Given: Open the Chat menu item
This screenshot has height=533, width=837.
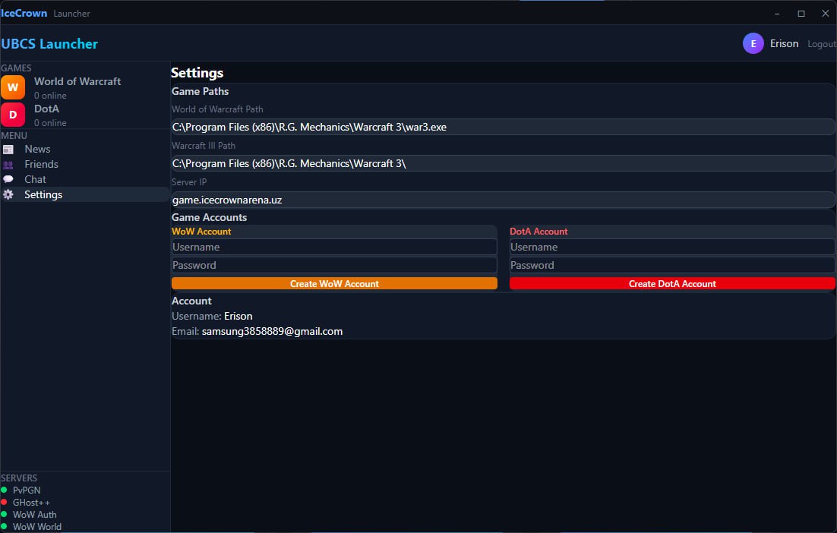Looking at the screenshot, I should pos(35,180).
